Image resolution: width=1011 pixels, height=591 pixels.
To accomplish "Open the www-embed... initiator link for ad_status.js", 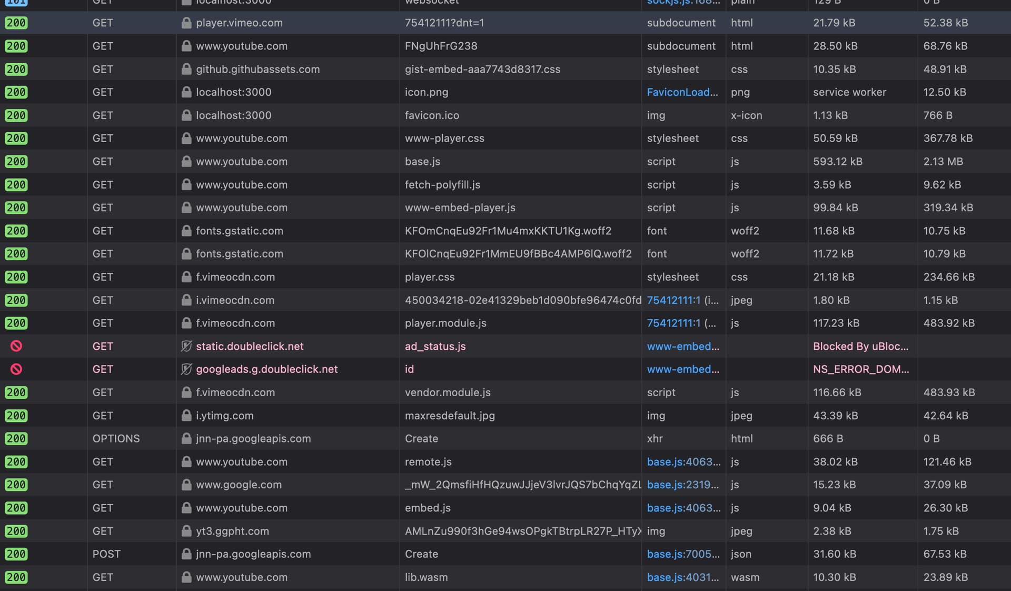I will coord(683,346).
